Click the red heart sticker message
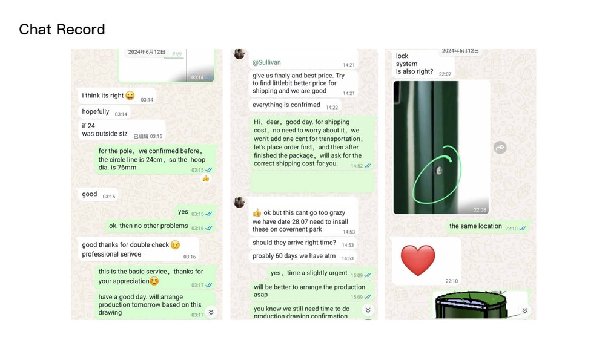 point(426,261)
